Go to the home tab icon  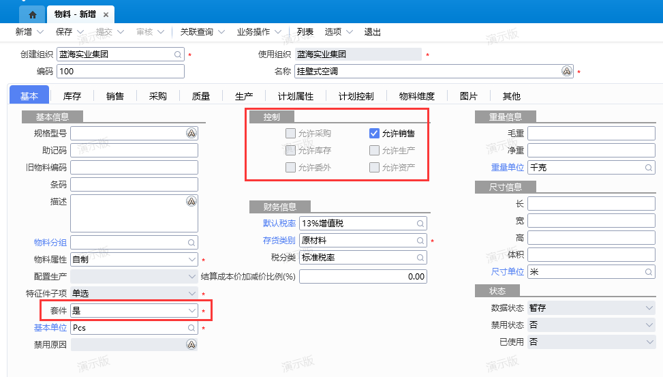[x=33, y=15]
